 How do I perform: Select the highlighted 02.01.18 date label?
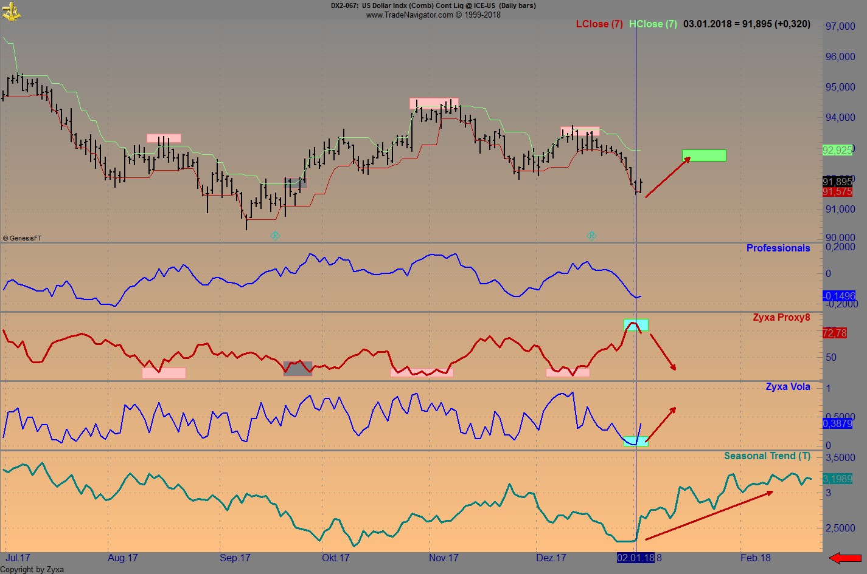click(x=636, y=557)
